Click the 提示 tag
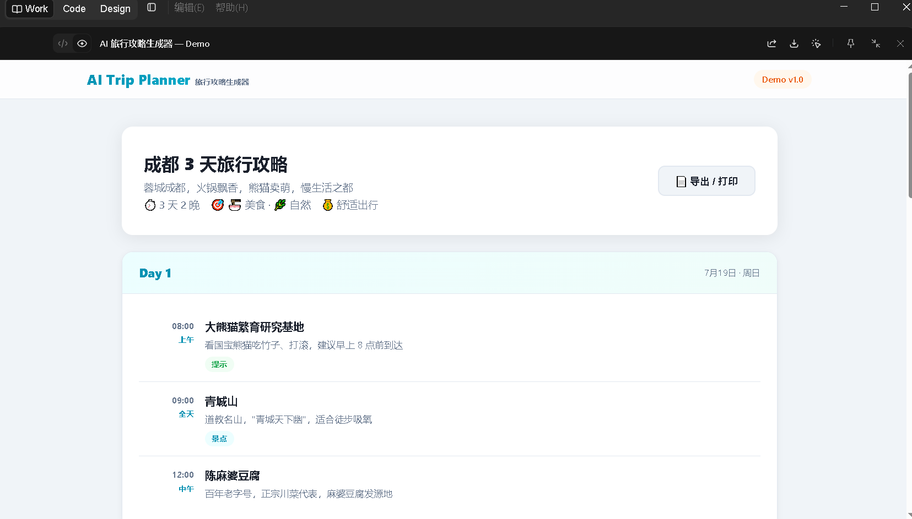 coord(219,364)
